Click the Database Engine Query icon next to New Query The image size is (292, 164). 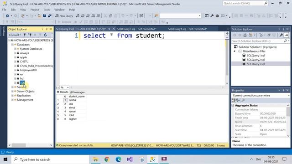[78, 16]
